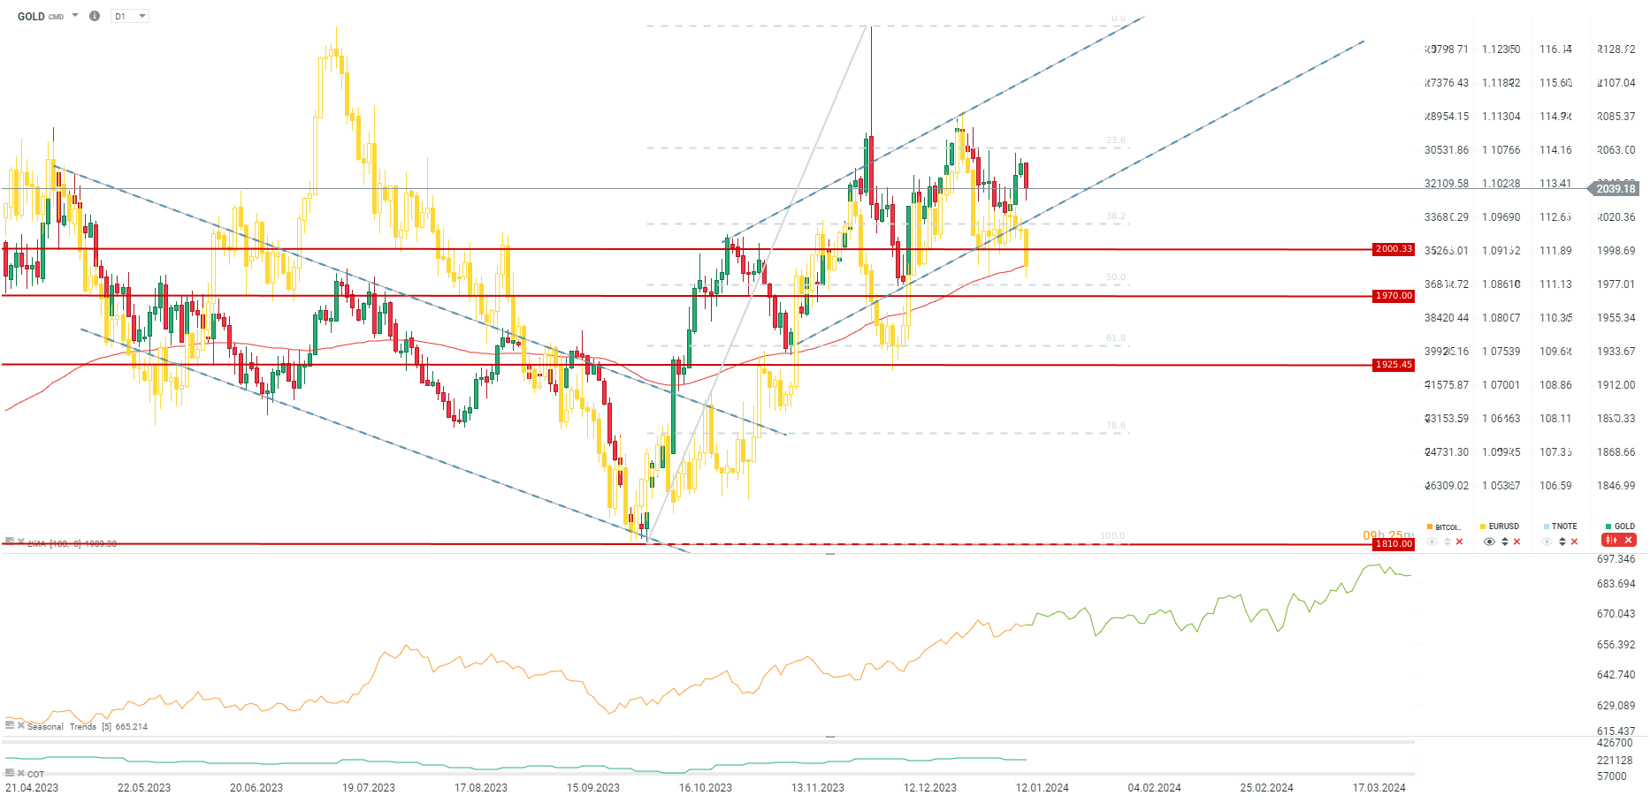The height and width of the screenshot is (803, 1650).
Task: Select the Fibonacci 61.8 level label
Action: 1116,338
